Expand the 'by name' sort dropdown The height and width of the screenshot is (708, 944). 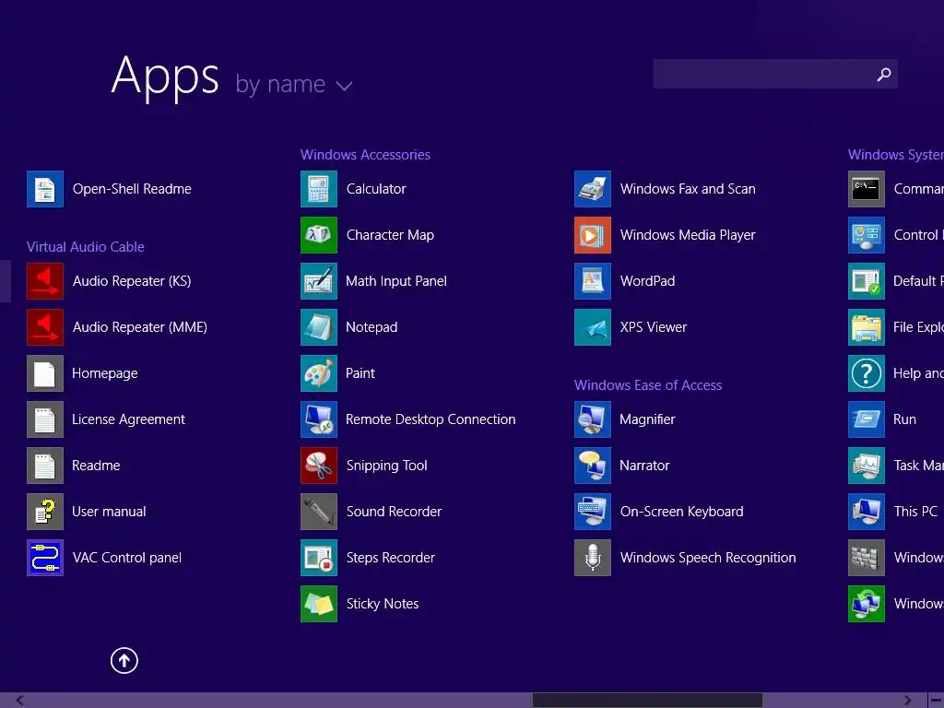[x=294, y=84]
